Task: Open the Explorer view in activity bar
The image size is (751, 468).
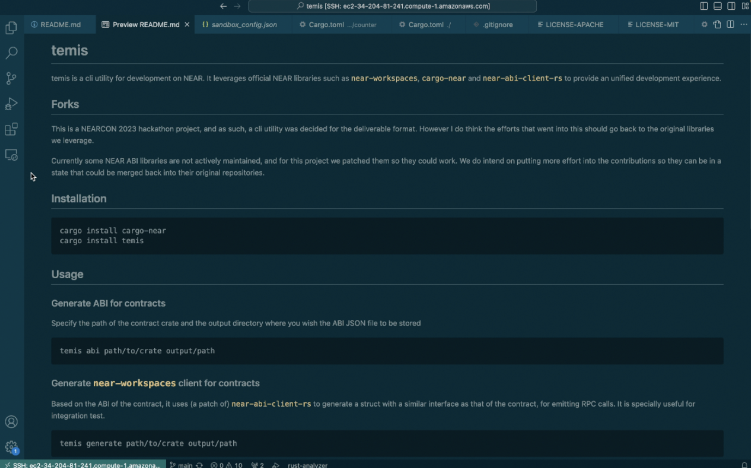Action: pos(11,27)
